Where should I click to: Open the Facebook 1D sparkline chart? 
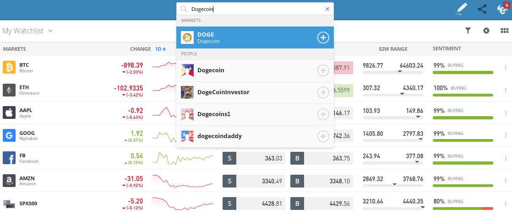[183, 158]
